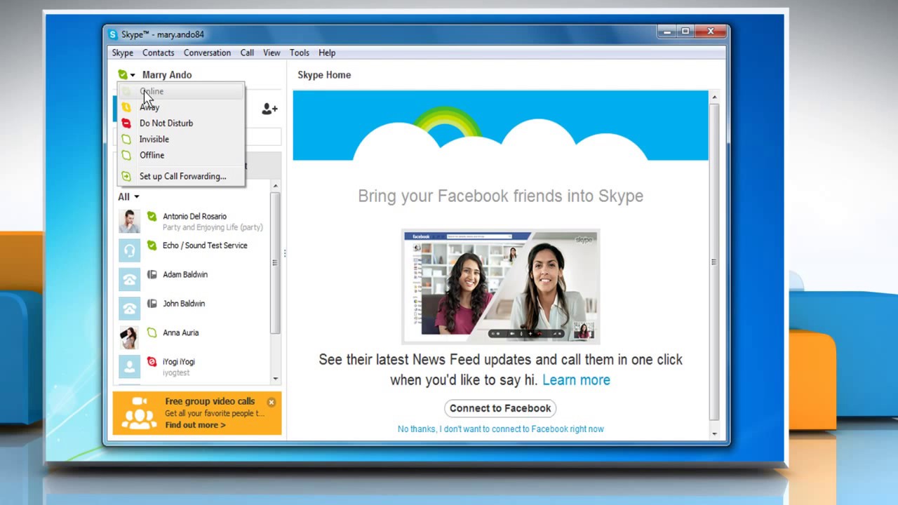Set status to Away
This screenshot has width=898, height=505.
click(181, 107)
